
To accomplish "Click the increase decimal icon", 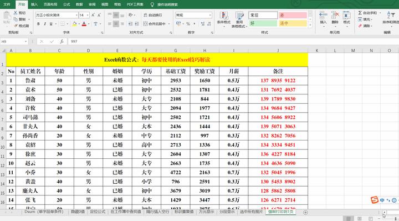I will tap(203, 24).
